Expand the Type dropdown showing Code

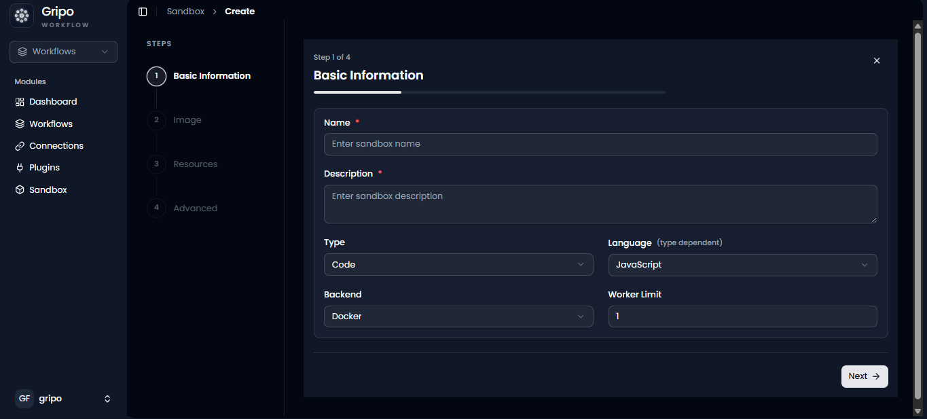458,265
